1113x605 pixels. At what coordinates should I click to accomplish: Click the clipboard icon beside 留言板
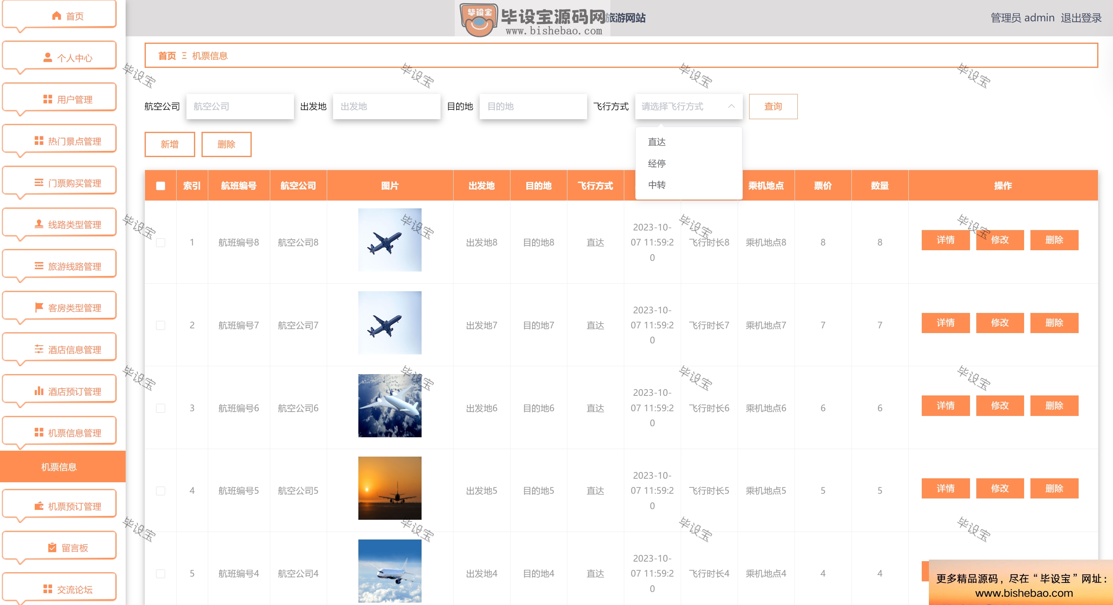point(52,548)
